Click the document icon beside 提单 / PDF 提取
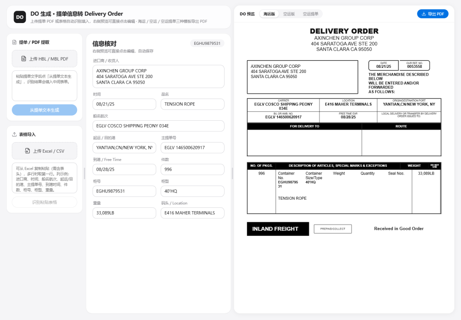 [x=14, y=42]
